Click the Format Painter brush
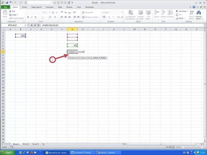This screenshot has height=155, width=207. (17, 18)
